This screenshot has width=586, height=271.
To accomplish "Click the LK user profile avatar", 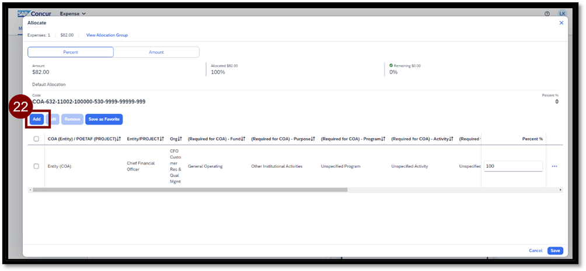I will 562,13.
